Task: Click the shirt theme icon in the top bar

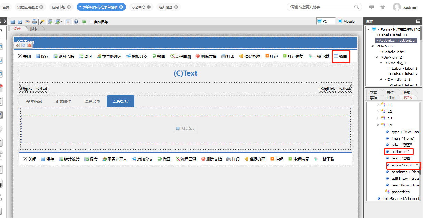Action: [383, 7]
